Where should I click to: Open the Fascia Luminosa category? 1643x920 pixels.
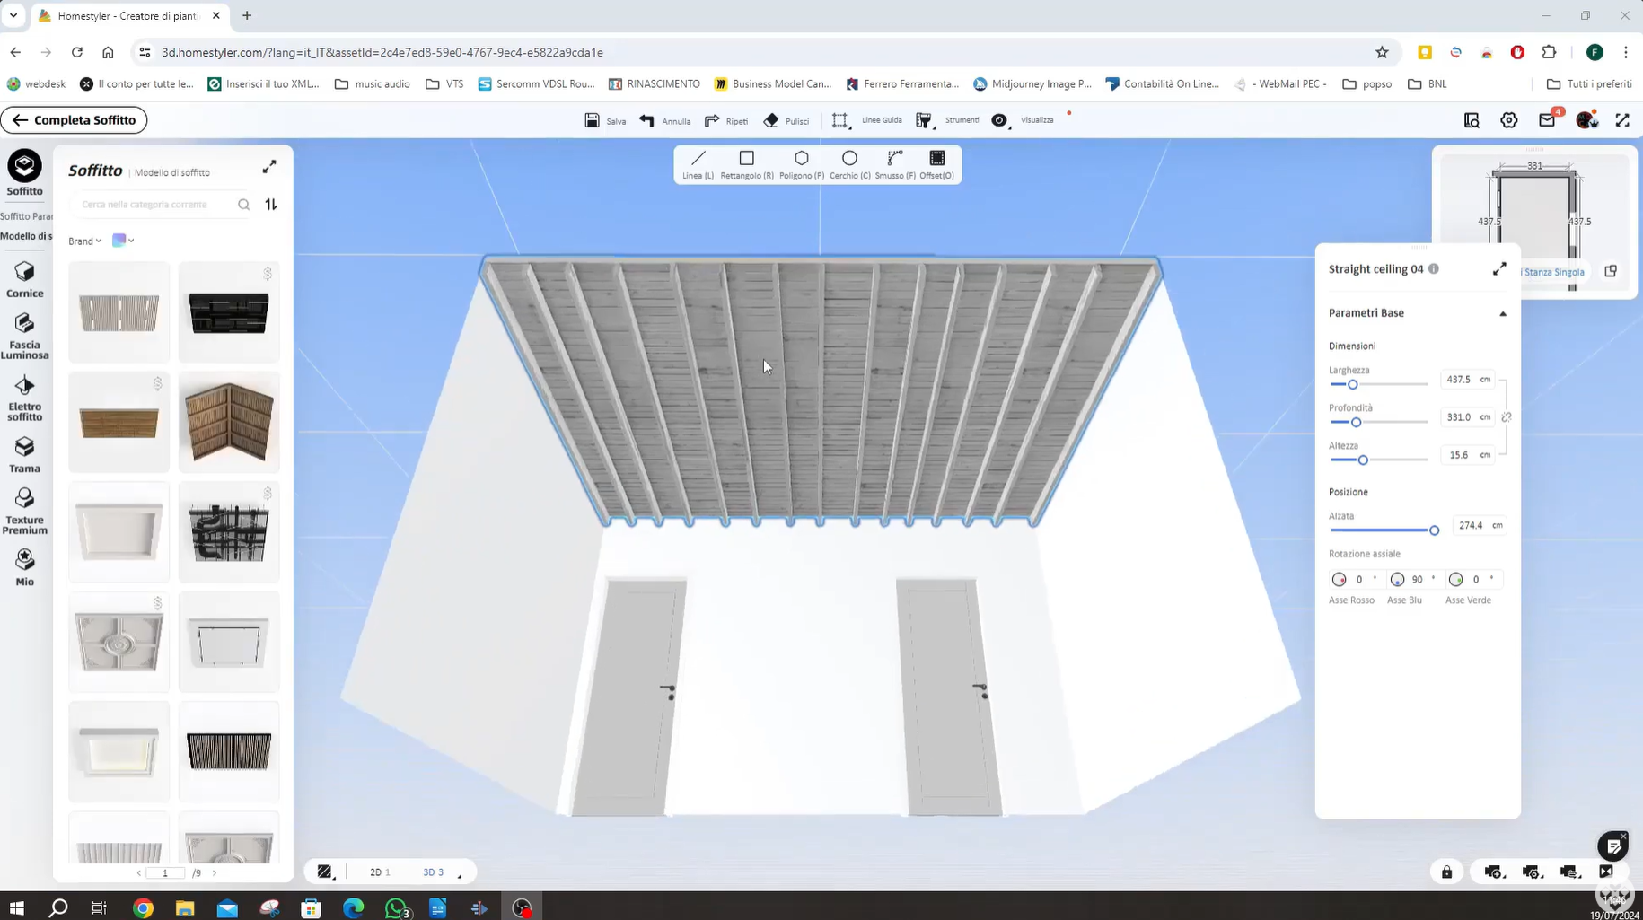pos(25,336)
